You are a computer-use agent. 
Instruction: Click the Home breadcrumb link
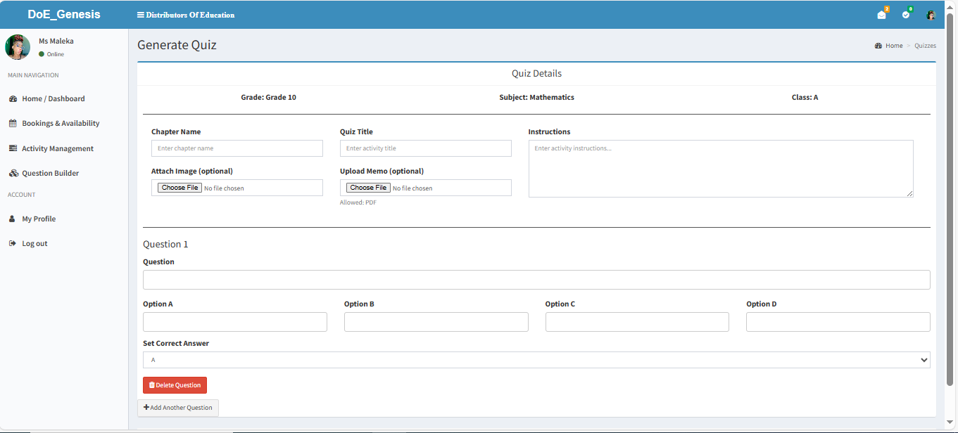pos(893,46)
